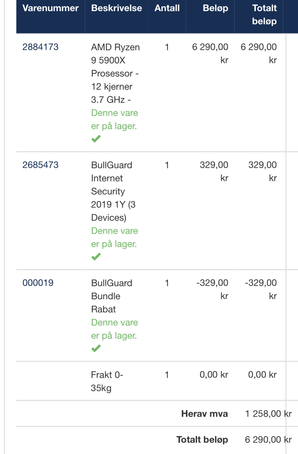Click the Antall column header

[x=167, y=8]
